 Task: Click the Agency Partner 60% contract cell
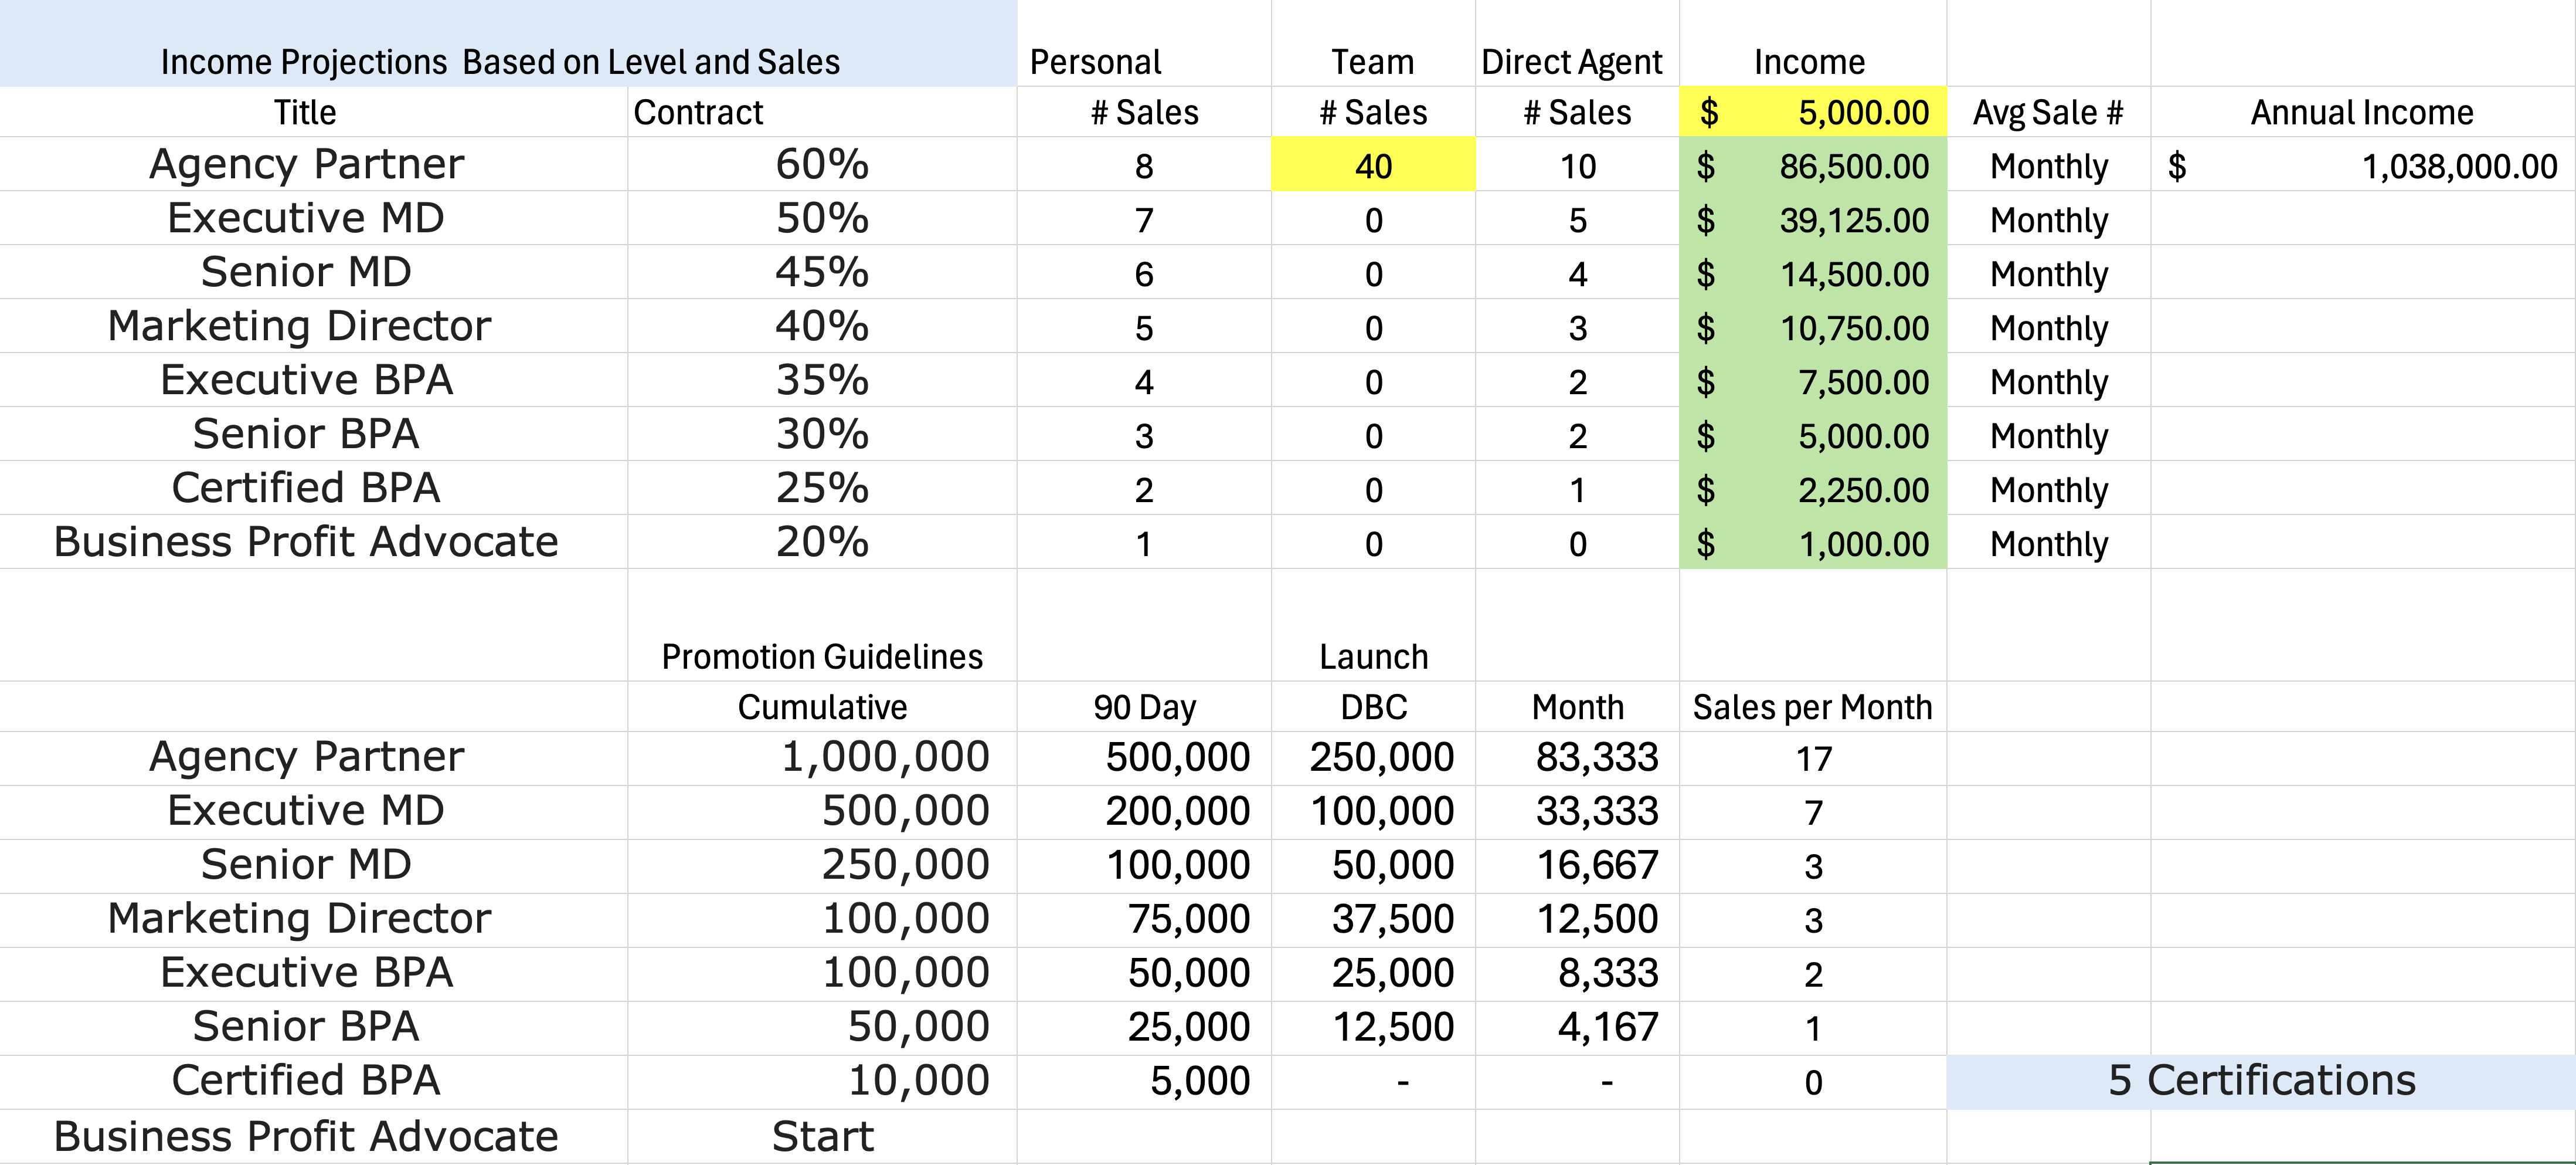(821, 165)
